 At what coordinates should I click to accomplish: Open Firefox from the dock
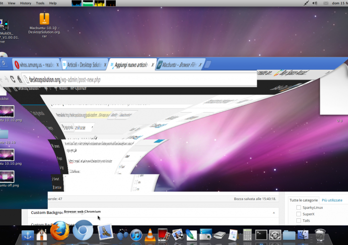pos(60,231)
